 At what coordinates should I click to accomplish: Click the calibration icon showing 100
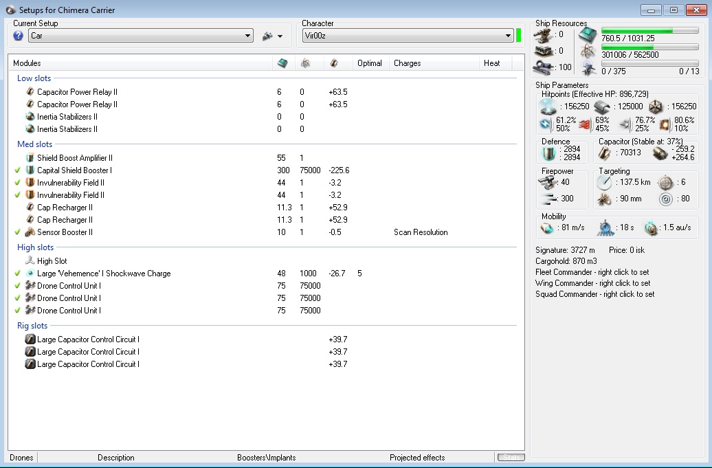click(543, 67)
